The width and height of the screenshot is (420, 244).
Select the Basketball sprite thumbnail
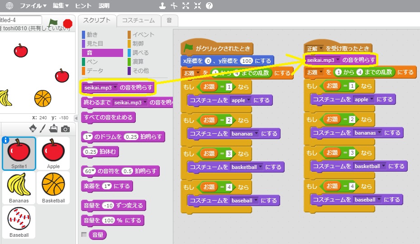coord(53,188)
